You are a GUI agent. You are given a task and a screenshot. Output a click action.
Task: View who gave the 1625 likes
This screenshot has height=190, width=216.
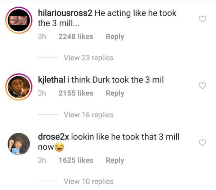[x=76, y=160]
